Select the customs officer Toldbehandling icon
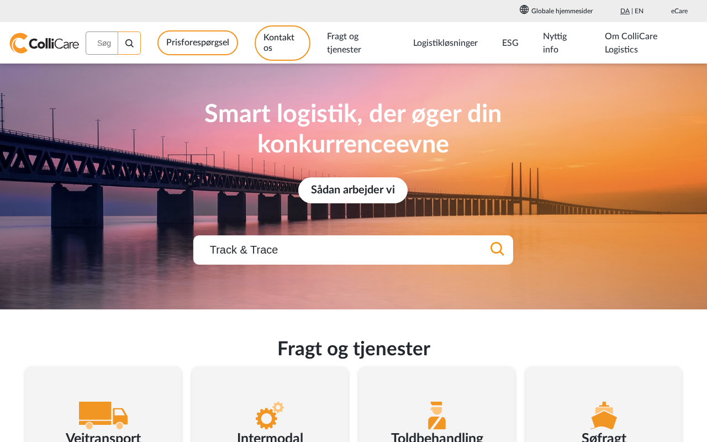The width and height of the screenshot is (707, 442). click(437, 415)
